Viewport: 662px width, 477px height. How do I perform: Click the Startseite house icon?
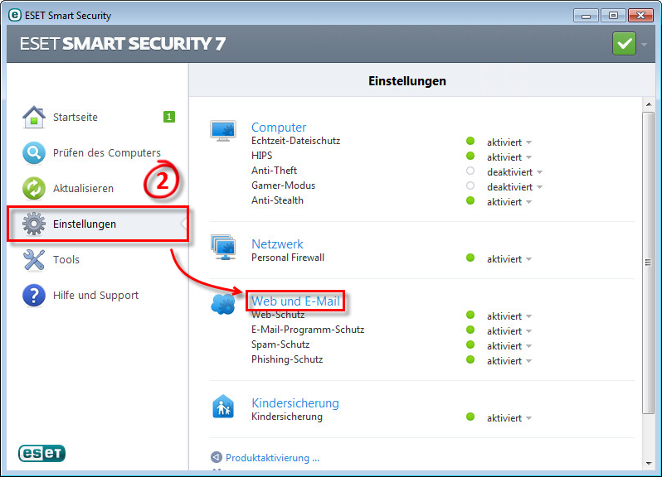click(x=33, y=118)
